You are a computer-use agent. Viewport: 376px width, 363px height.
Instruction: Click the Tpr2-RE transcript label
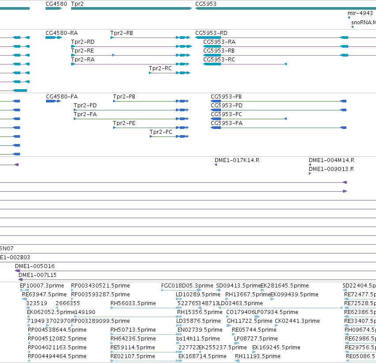click(x=83, y=50)
